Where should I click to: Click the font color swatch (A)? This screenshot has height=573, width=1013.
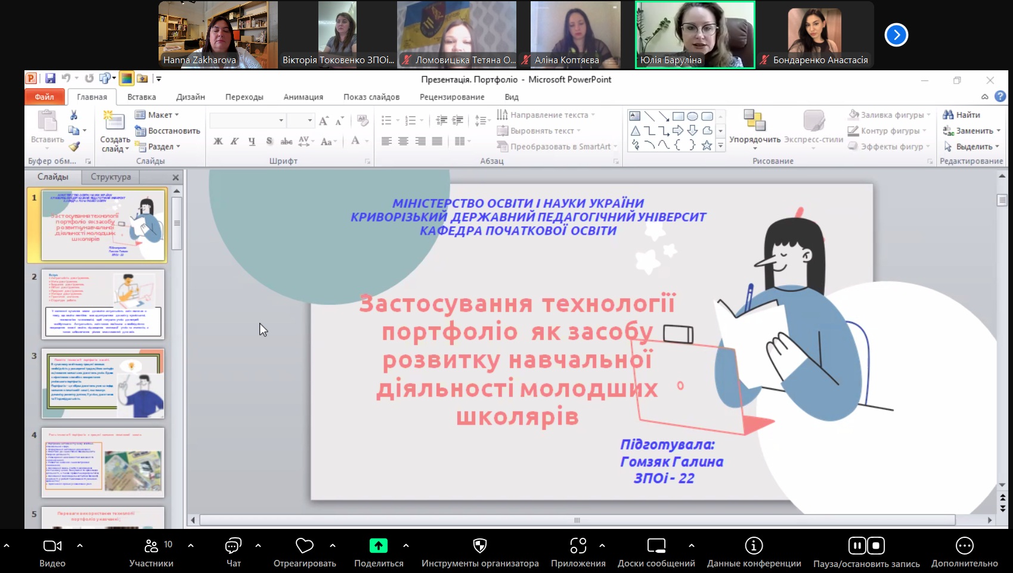coord(356,141)
